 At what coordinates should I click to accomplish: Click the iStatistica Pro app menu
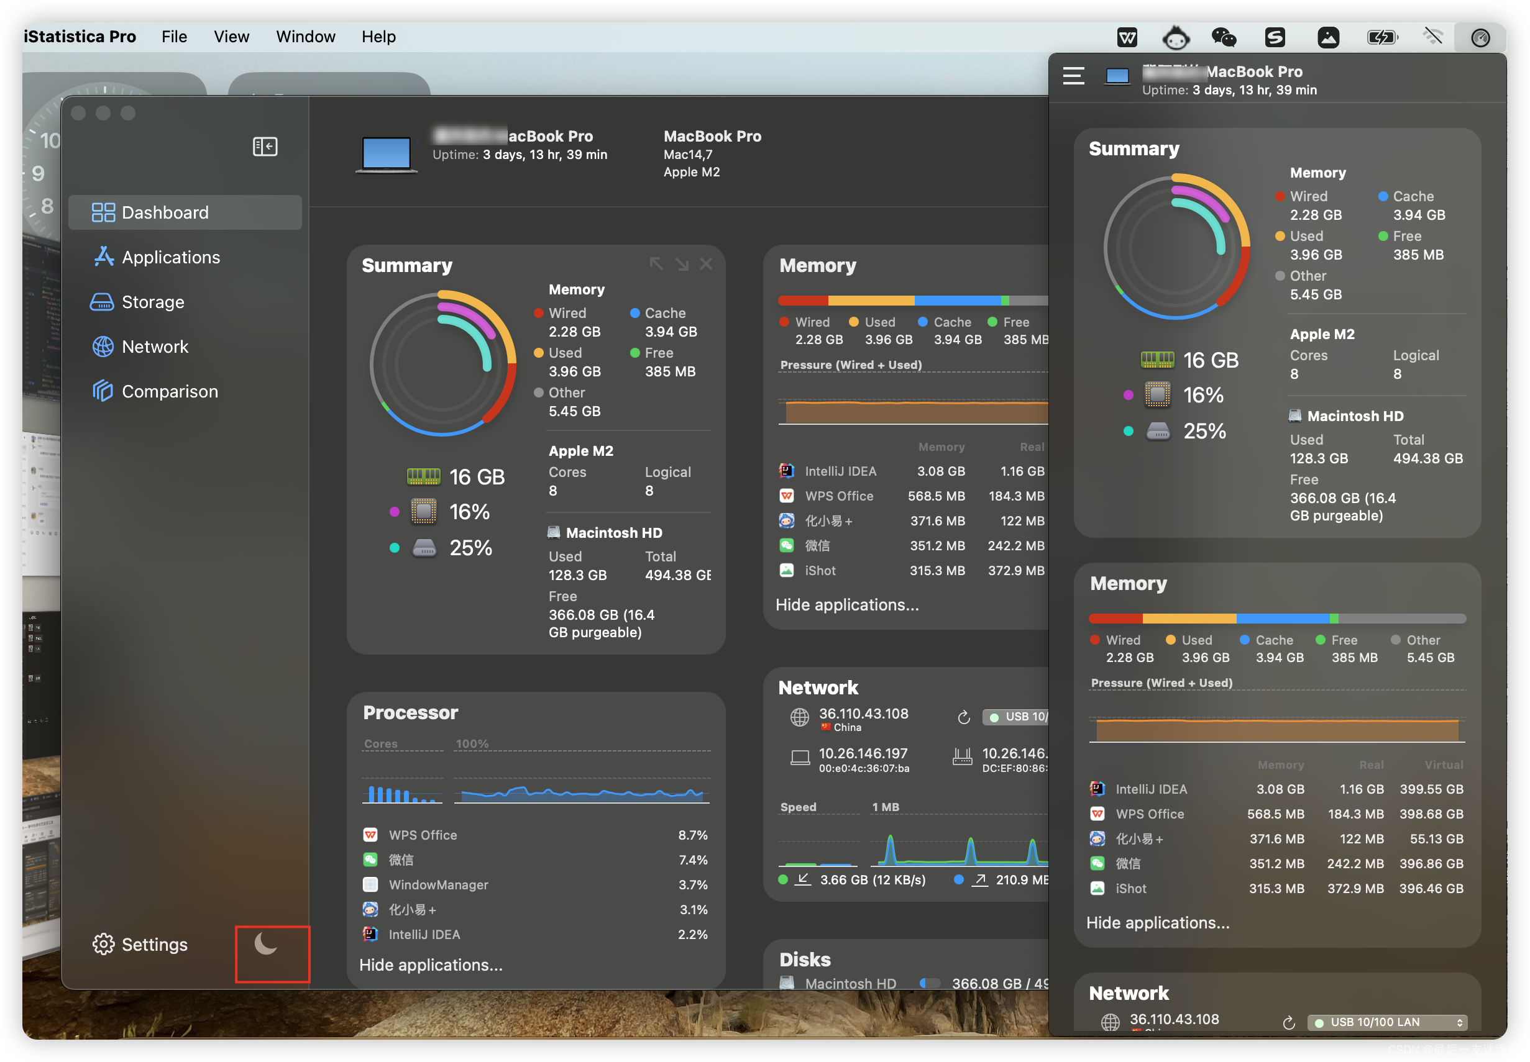80,37
